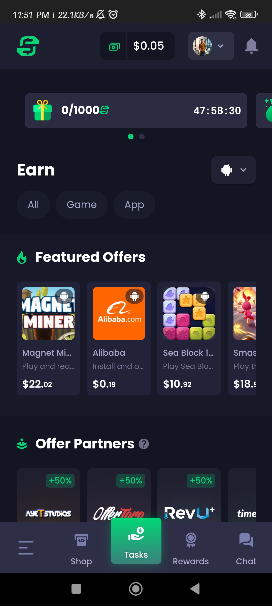This screenshot has width=272, height=606.
Task: Expand the profile avatar dropdown
Action: 211,46
